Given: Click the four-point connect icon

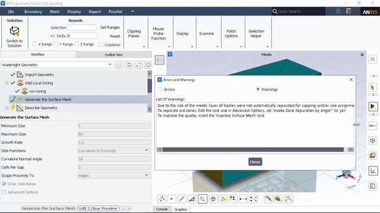Looking at the screenshot, I should click(x=254, y=199).
